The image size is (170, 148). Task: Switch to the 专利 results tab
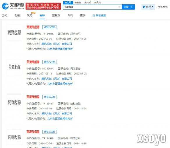(x=70, y=15)
